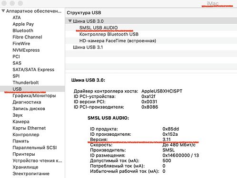Click the ID продукта label

point(104,129)
